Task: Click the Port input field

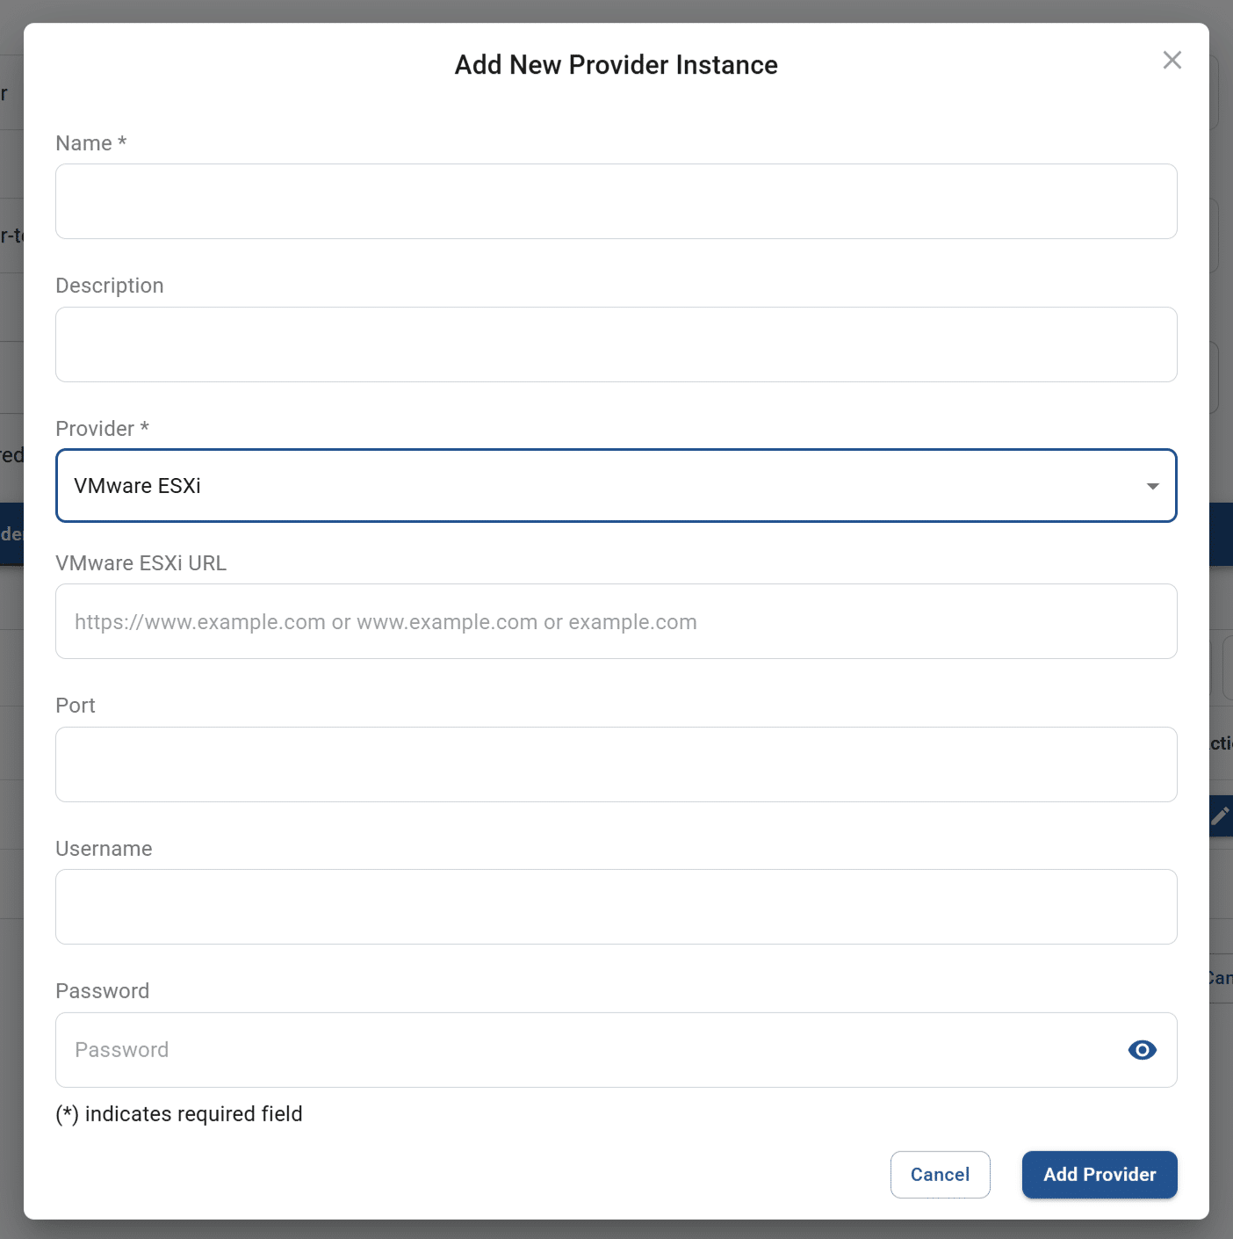Action: click(616, 764)
